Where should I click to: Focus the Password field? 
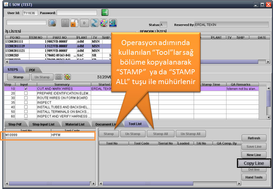point(77,13)
